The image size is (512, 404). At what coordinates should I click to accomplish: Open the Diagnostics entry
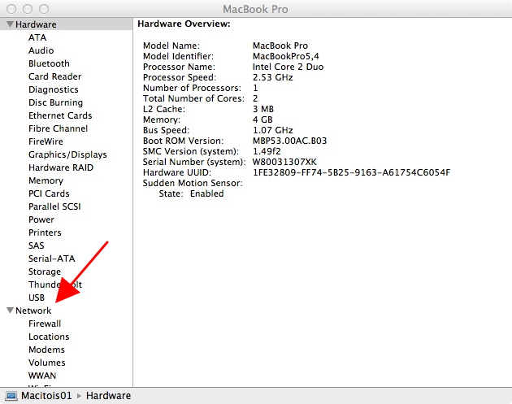click(x=54, y=89)
